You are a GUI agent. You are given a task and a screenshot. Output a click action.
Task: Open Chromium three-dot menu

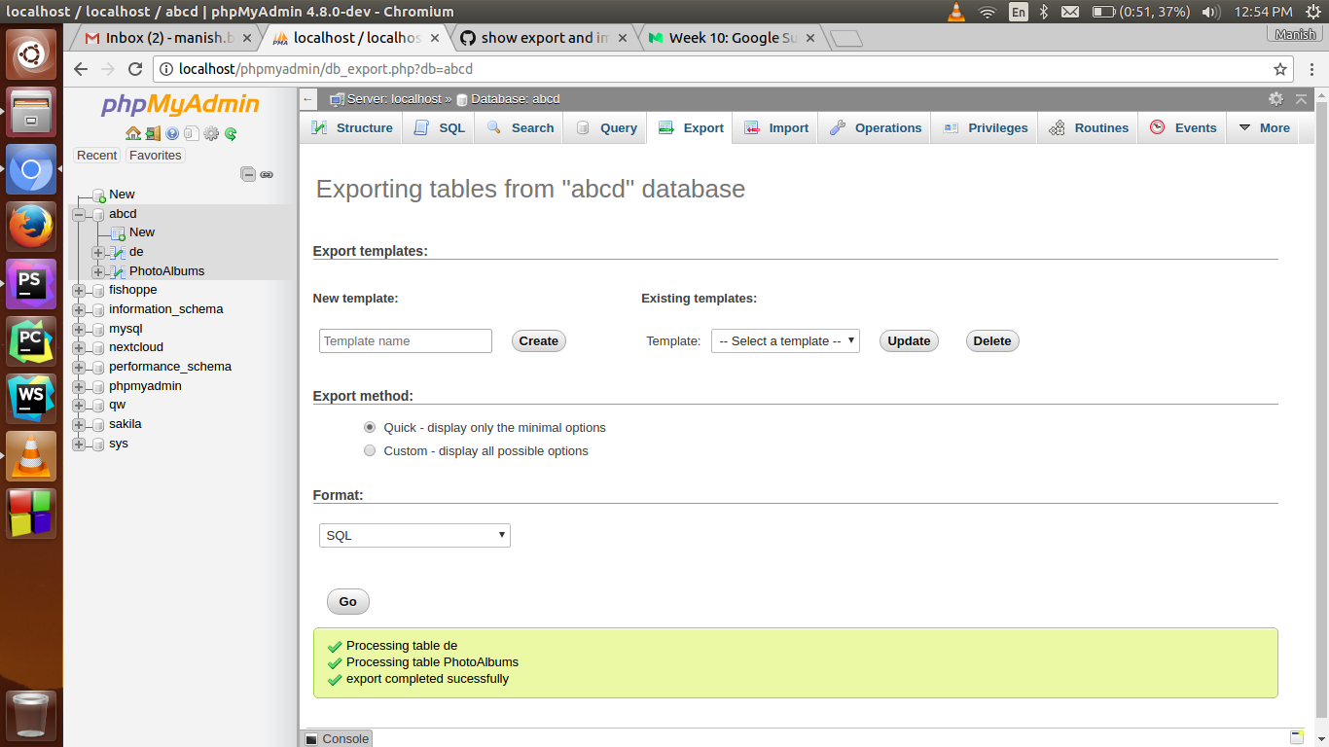pyautogui.click(x=1310, y=69)
